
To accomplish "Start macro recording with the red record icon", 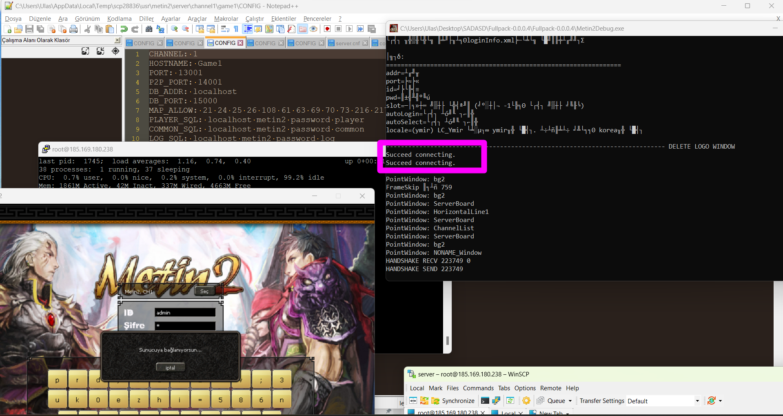I will pos(327,29).
